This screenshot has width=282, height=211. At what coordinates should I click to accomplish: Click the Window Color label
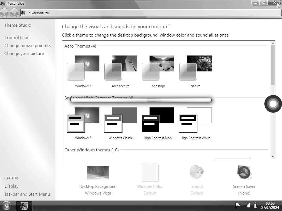click(150, 187)
